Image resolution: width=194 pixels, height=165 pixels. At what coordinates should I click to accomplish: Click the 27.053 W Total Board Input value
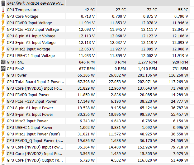tap(117, 82)
